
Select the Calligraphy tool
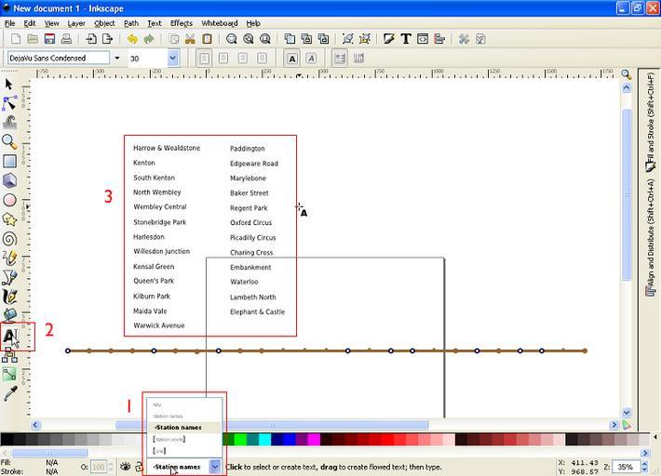pyautogui.click(x=9, y=297)
